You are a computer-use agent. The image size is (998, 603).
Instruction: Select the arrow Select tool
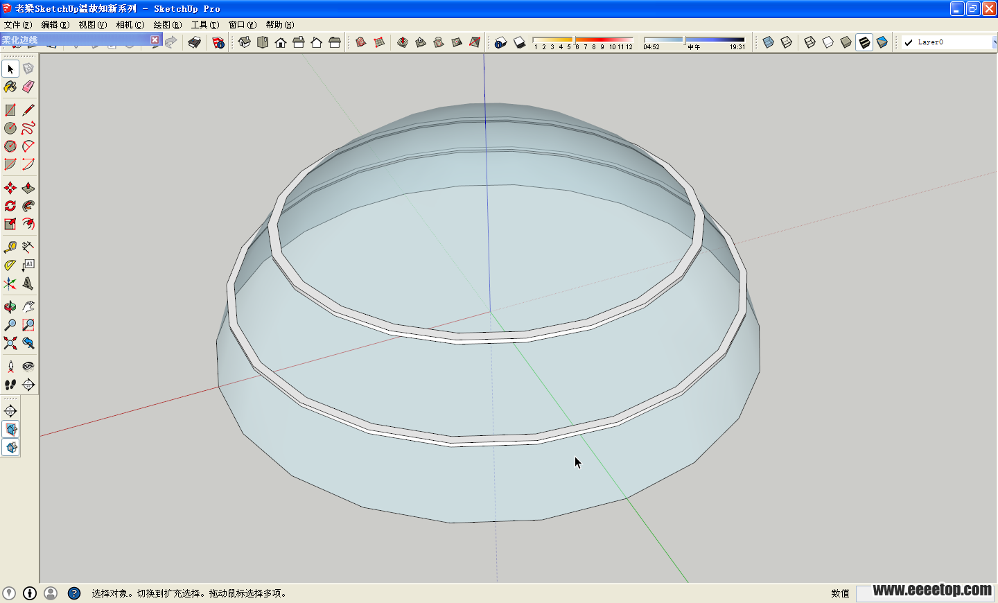pyautogui.click(x=10, y=69)
